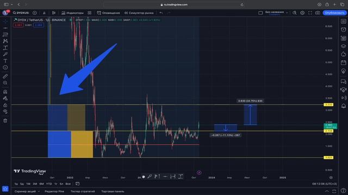This screenshot has width=348, height=195.
Task: Open the chart layout selector square
Action: [x=260, y=13]
